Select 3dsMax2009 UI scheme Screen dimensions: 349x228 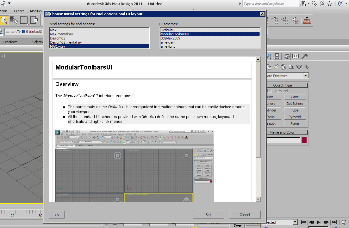click(210, 38)
